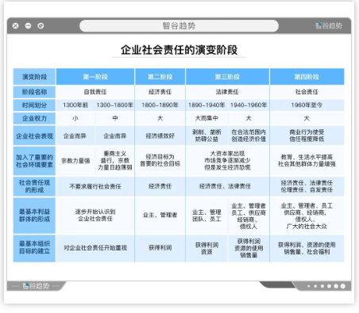Select 大 in 企业权力 row under 1960年至今
Image resolution: width=359 pixels, height=313 pixels.
[x=307, y=118]
